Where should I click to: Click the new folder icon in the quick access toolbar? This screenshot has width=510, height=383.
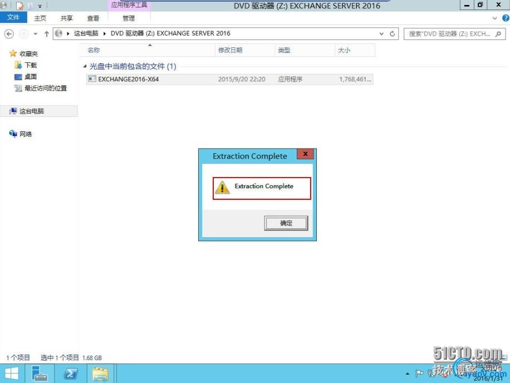(x=30, y=6)
